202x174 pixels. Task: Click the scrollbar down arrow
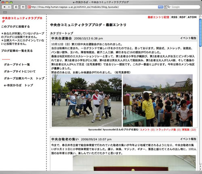point(200,169)
